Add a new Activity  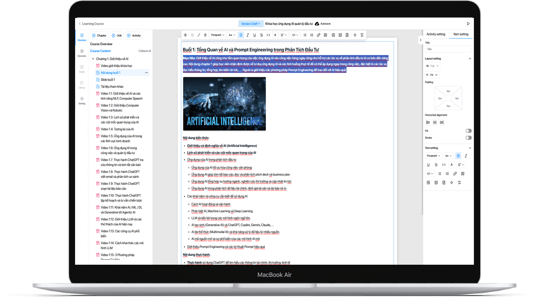tap(134, 35)
